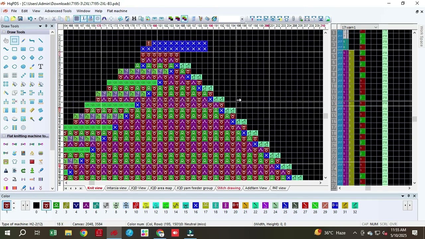This screenshot has height=239, width=425.
Task: Choose the magnifier zoom tool
Action: pyautogui.click(x=6, y=119)
